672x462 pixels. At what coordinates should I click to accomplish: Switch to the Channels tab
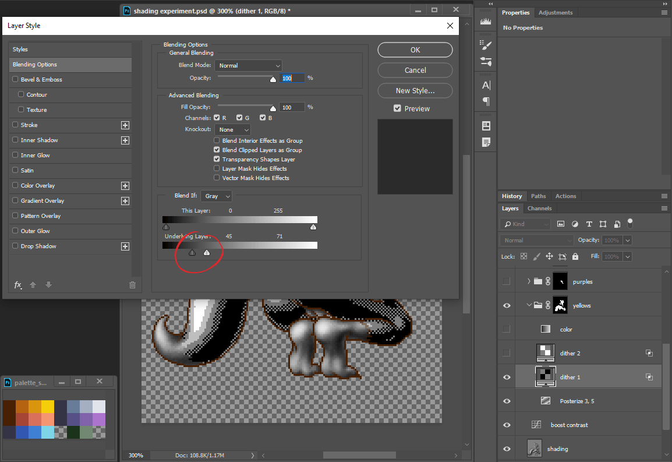coord(539,209)
